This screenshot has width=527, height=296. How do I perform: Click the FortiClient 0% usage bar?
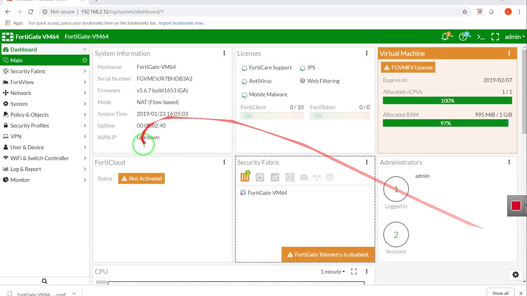pyautogui.click(x=272, y=116)
